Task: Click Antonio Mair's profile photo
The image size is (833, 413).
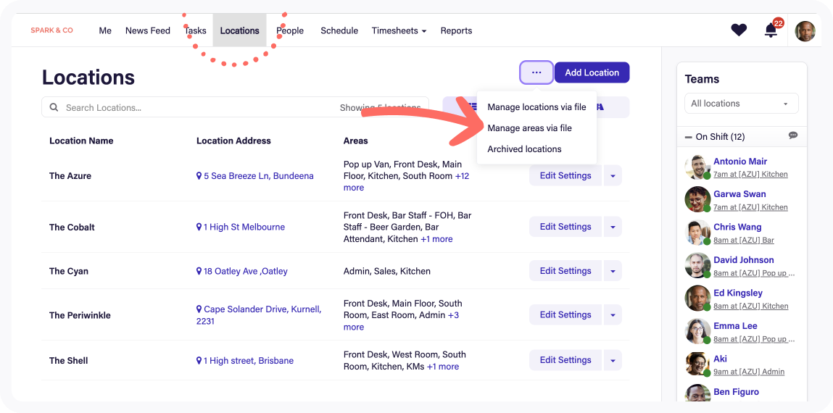Action: [697, 167]
